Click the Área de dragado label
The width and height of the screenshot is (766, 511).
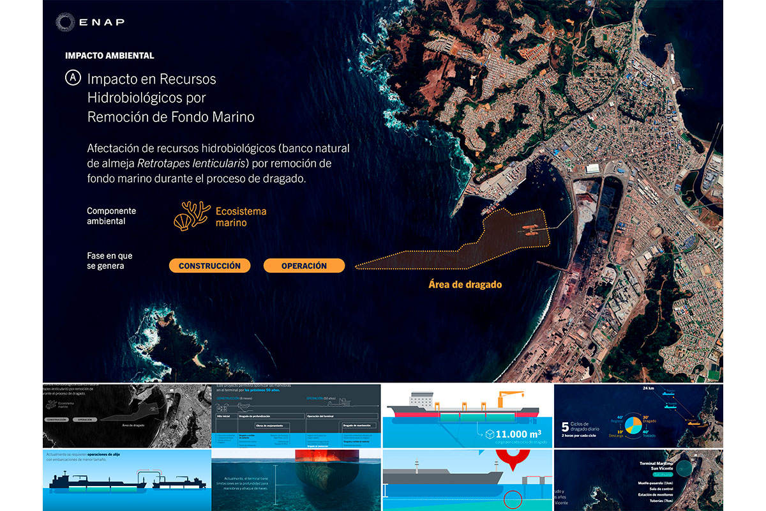(465, 285)
